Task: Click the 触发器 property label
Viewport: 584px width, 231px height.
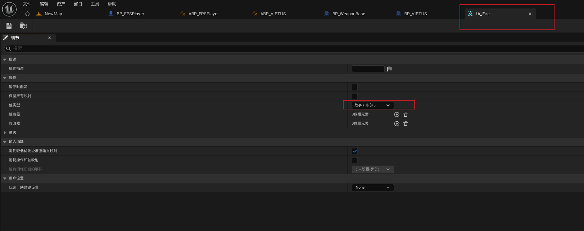Action: [x=14, y=114]
